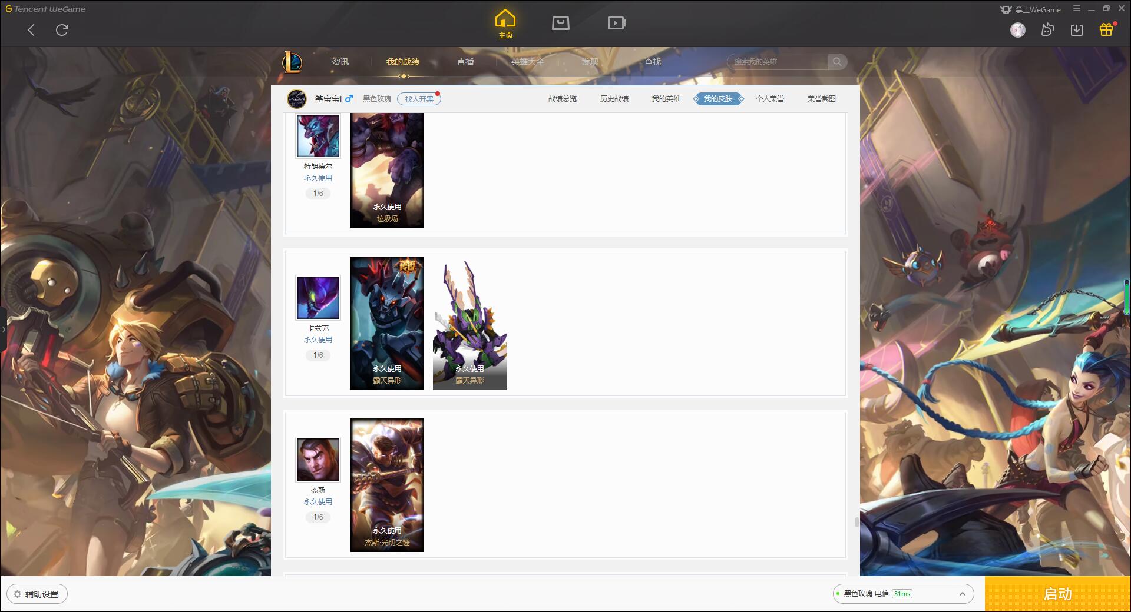Open the 我的战绩 tab
Viewport: 1131px width, 612px height.
pos(403,62)
